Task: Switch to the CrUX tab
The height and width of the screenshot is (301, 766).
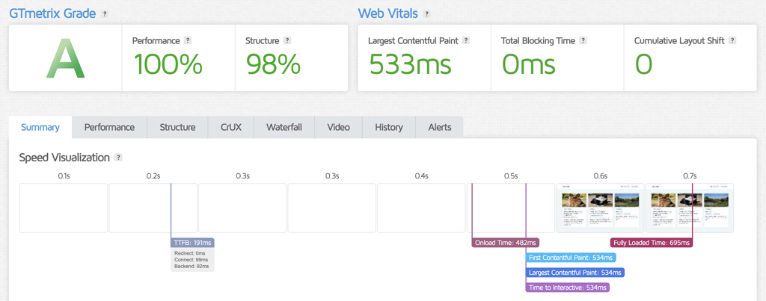Action: (230, 127)
